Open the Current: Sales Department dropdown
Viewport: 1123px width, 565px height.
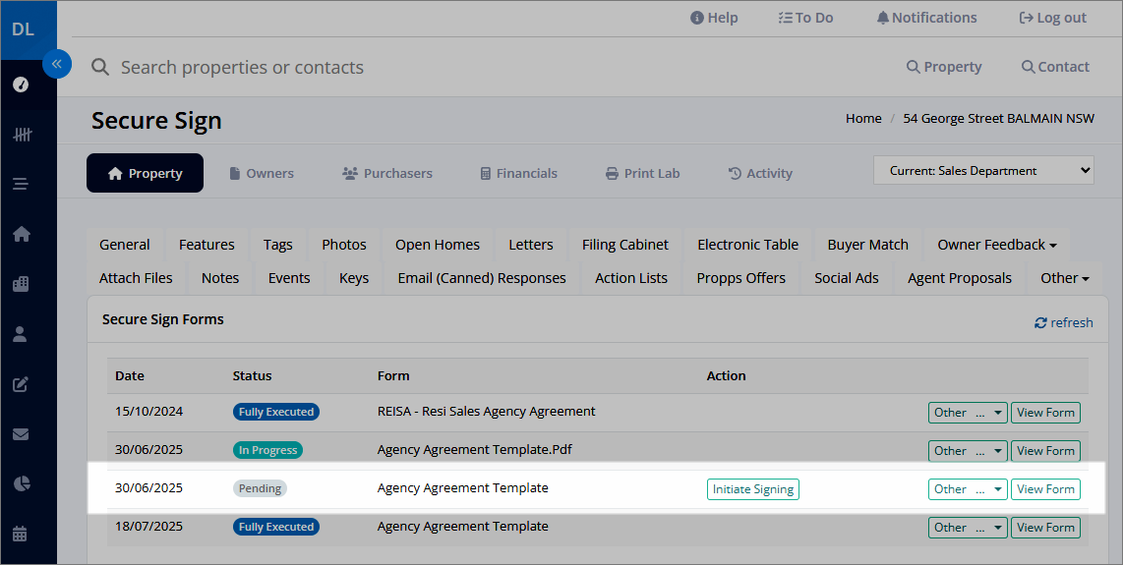pos(983,170)
